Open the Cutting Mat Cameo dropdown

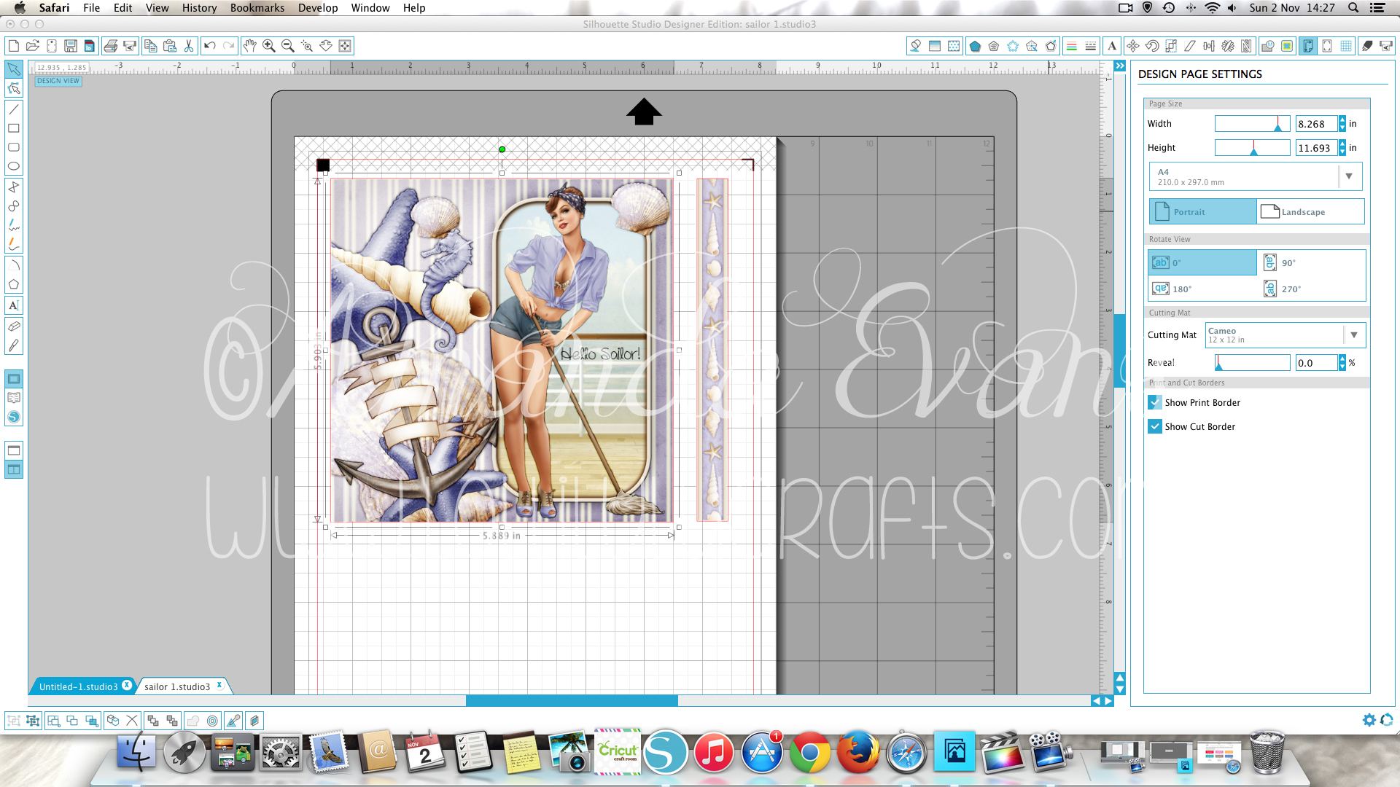point(1354,335)
